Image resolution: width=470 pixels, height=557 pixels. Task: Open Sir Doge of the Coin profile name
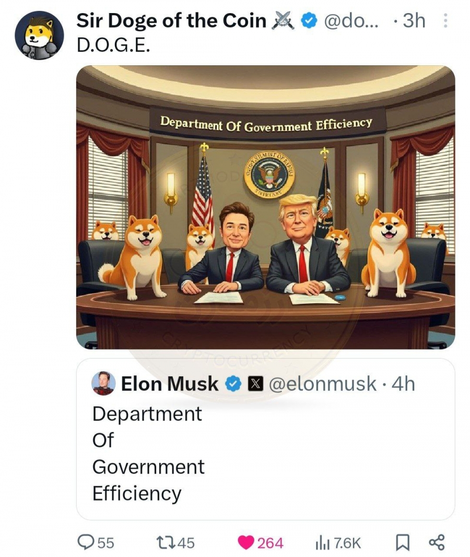pos(172,20)
